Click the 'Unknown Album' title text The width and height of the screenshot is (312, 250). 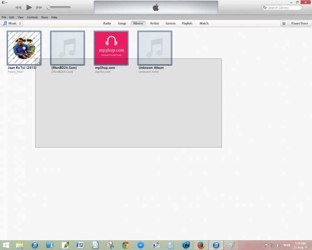(x=151, y=67)
